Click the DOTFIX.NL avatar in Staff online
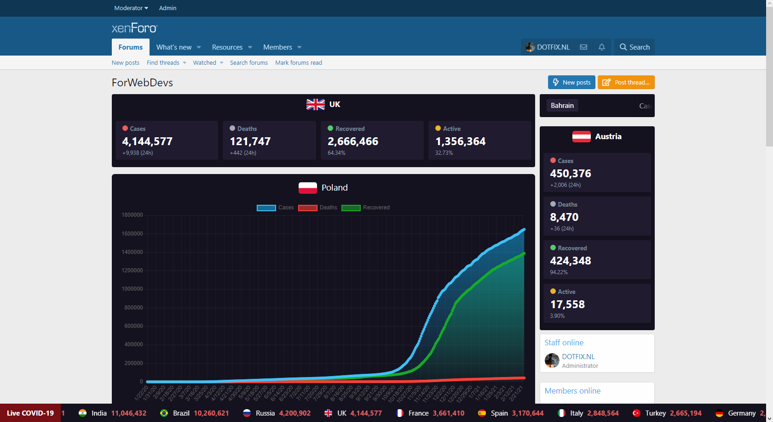 point(552,360)
